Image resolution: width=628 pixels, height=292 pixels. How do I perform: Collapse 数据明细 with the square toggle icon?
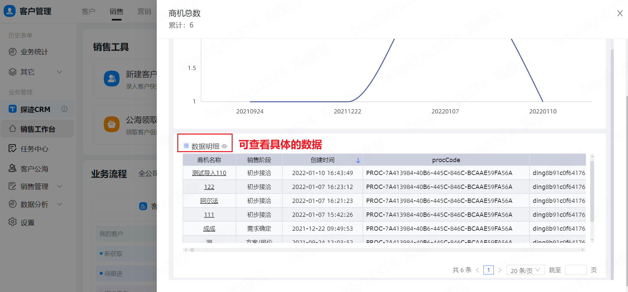coord(186,146)
